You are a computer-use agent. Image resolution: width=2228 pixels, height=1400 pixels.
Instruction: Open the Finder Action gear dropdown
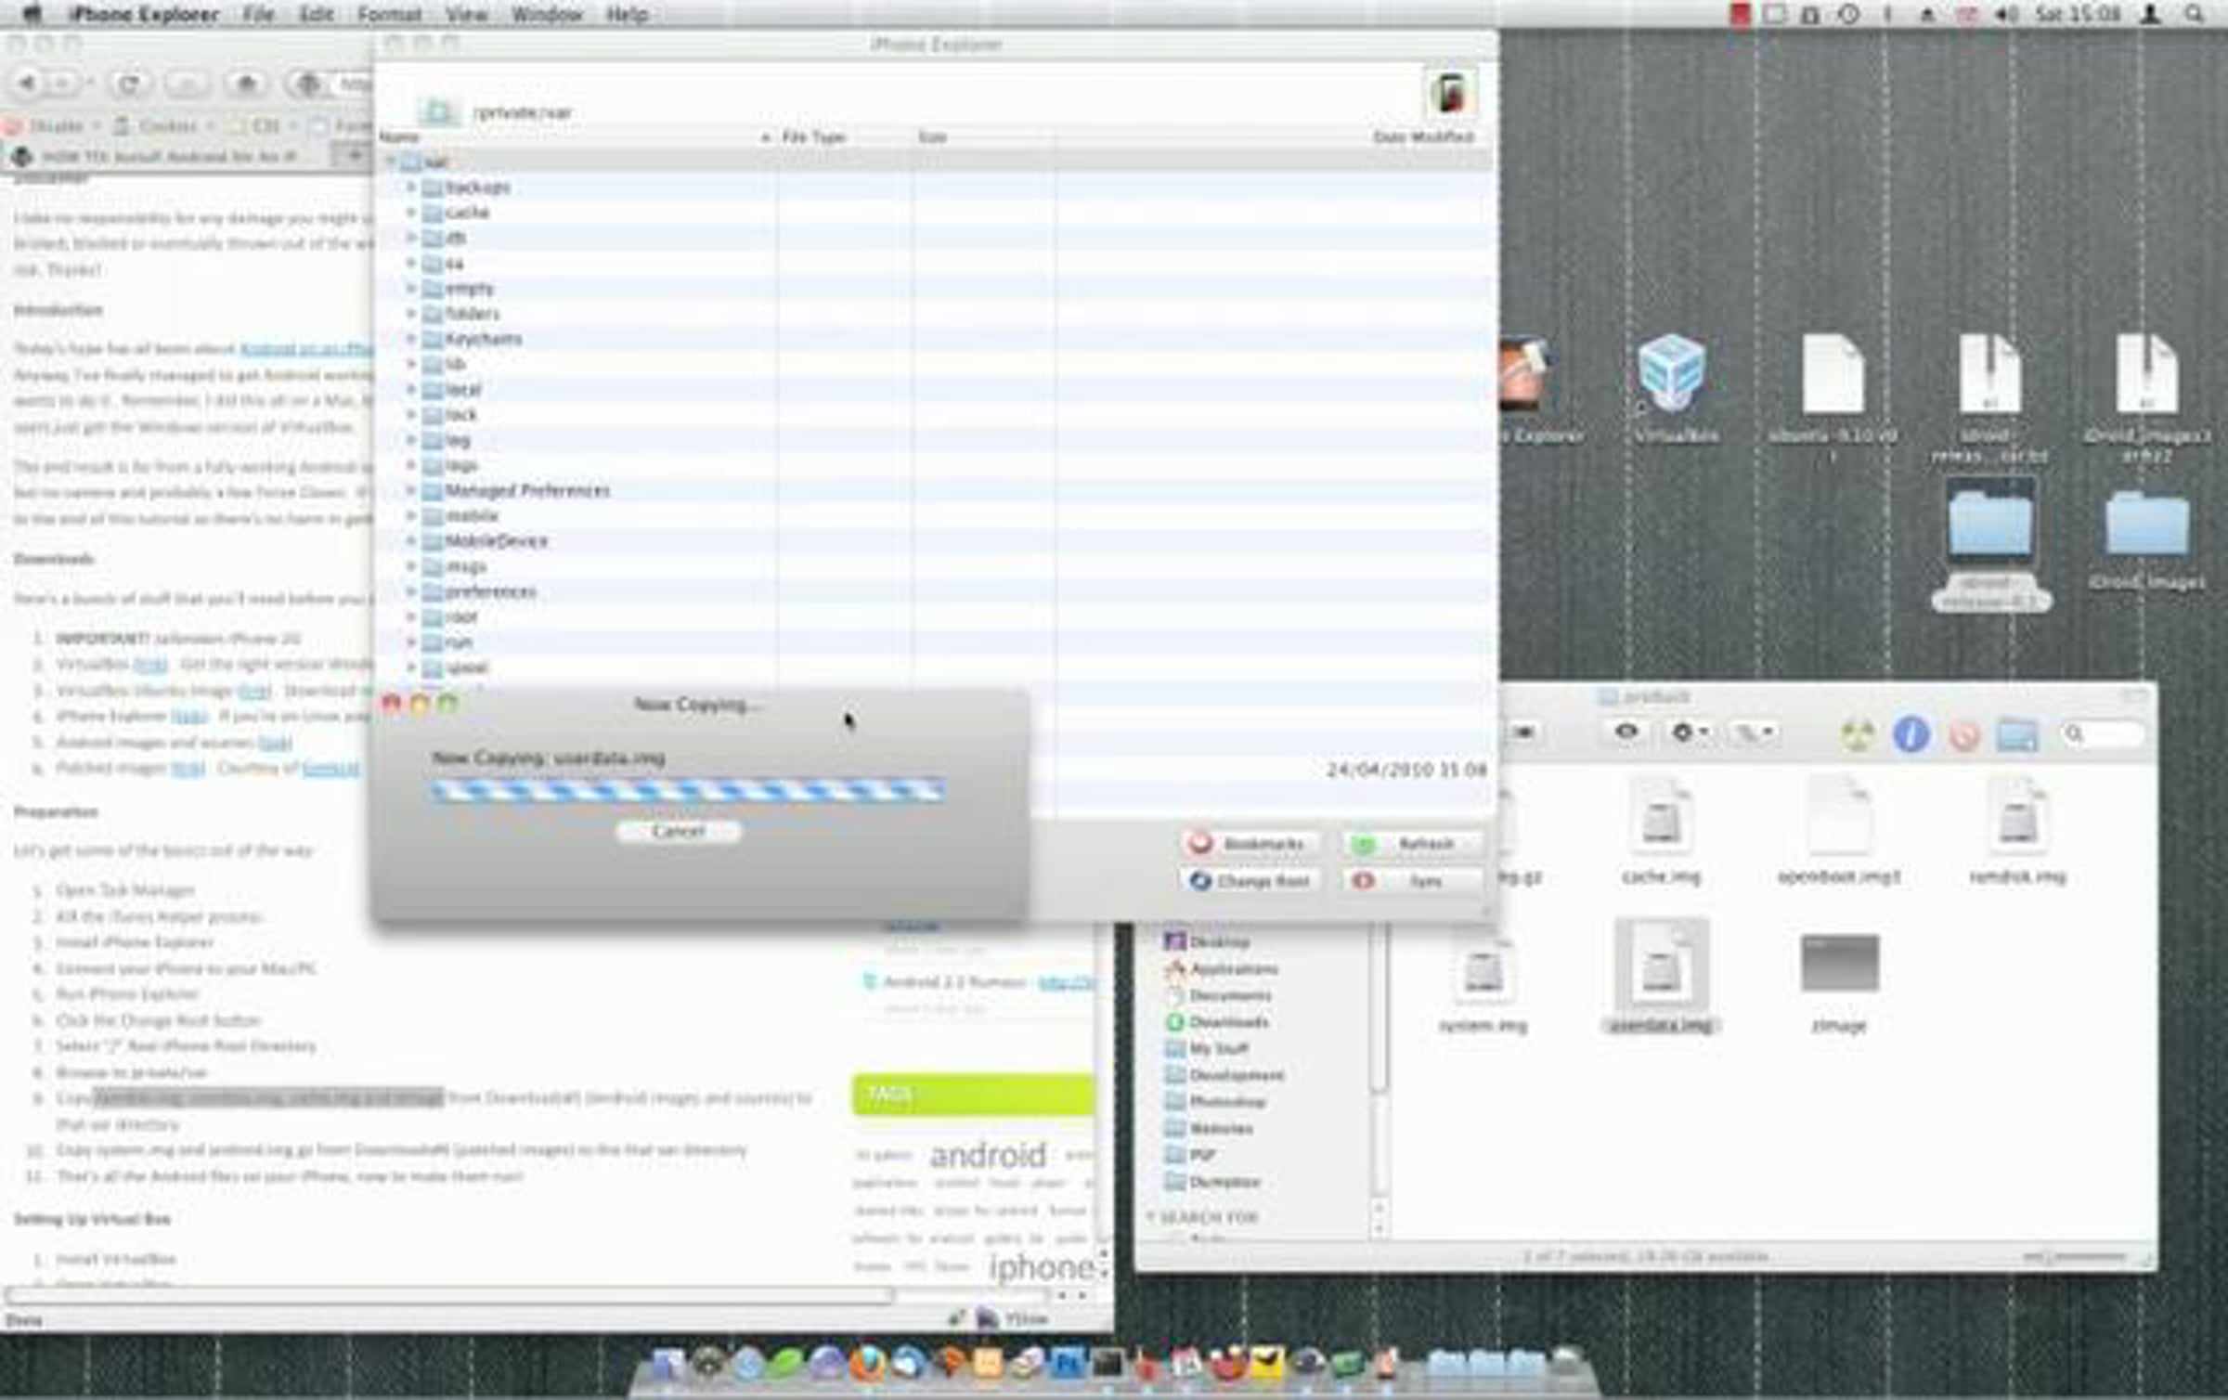[x=1689, y=732]
